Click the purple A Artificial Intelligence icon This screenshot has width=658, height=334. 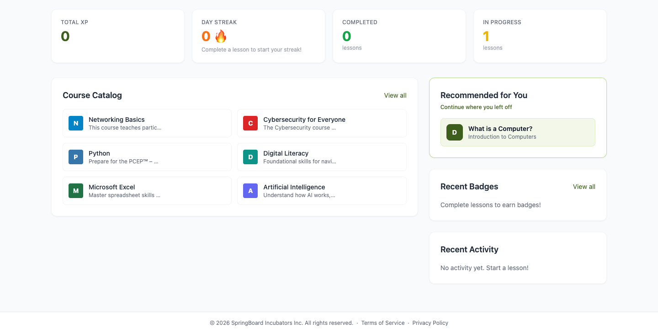click(250, 191)
